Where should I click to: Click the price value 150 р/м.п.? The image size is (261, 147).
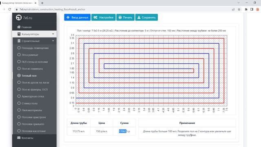click(x=102, y=131)
